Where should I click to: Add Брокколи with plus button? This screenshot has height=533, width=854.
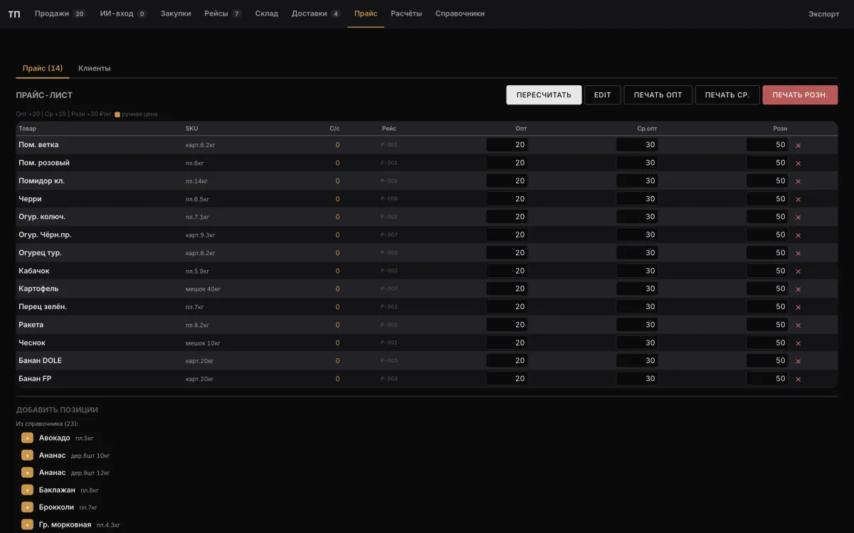pyautogui.click(x=27, y=507)
